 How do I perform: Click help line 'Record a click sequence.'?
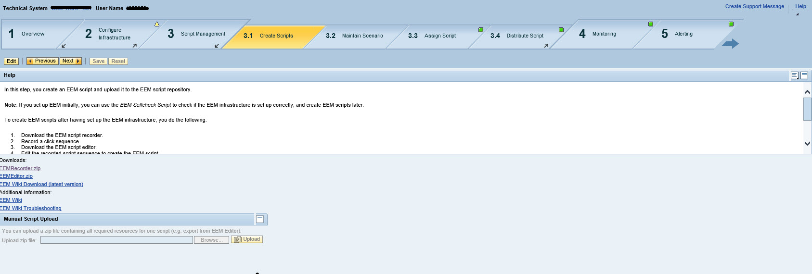(x=51, y=141)
